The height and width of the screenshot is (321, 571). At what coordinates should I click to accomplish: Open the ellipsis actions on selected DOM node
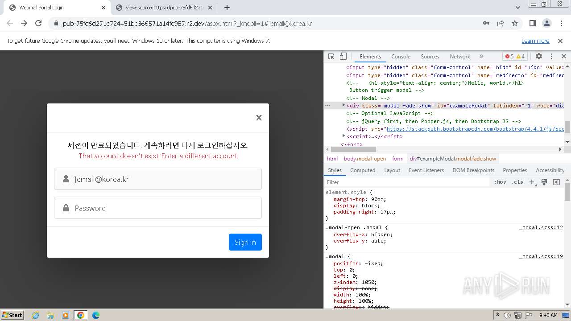327,106
